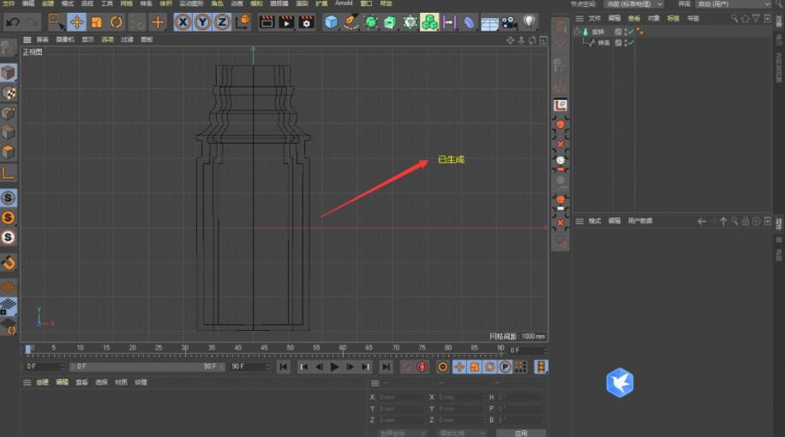Open the scale proportion dropdown
The height and width of the screenshot is (437, 785).
pos(461,433)
